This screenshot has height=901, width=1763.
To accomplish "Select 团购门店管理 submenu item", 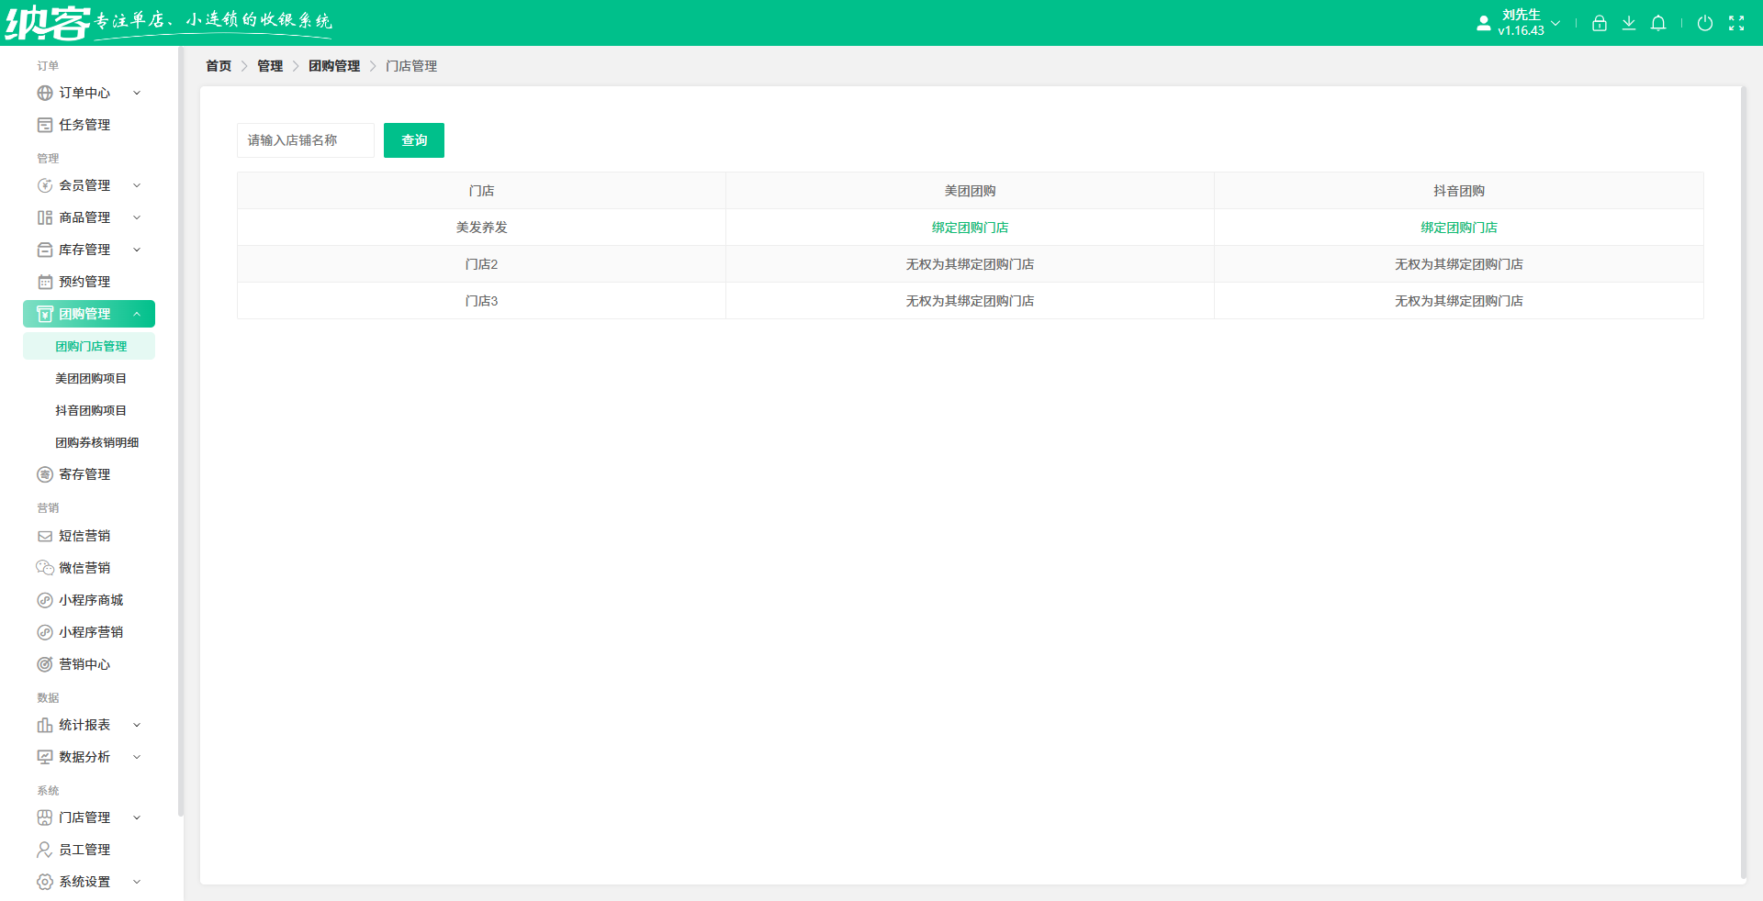I will pos(89,346).
